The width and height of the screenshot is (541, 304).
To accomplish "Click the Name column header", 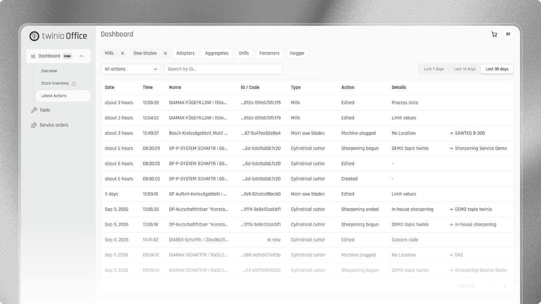I will click(x=175, y=87).
